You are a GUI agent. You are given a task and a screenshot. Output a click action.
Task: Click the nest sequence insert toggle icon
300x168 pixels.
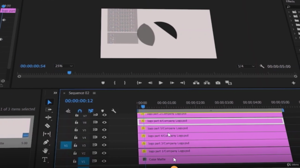[68, 111]
